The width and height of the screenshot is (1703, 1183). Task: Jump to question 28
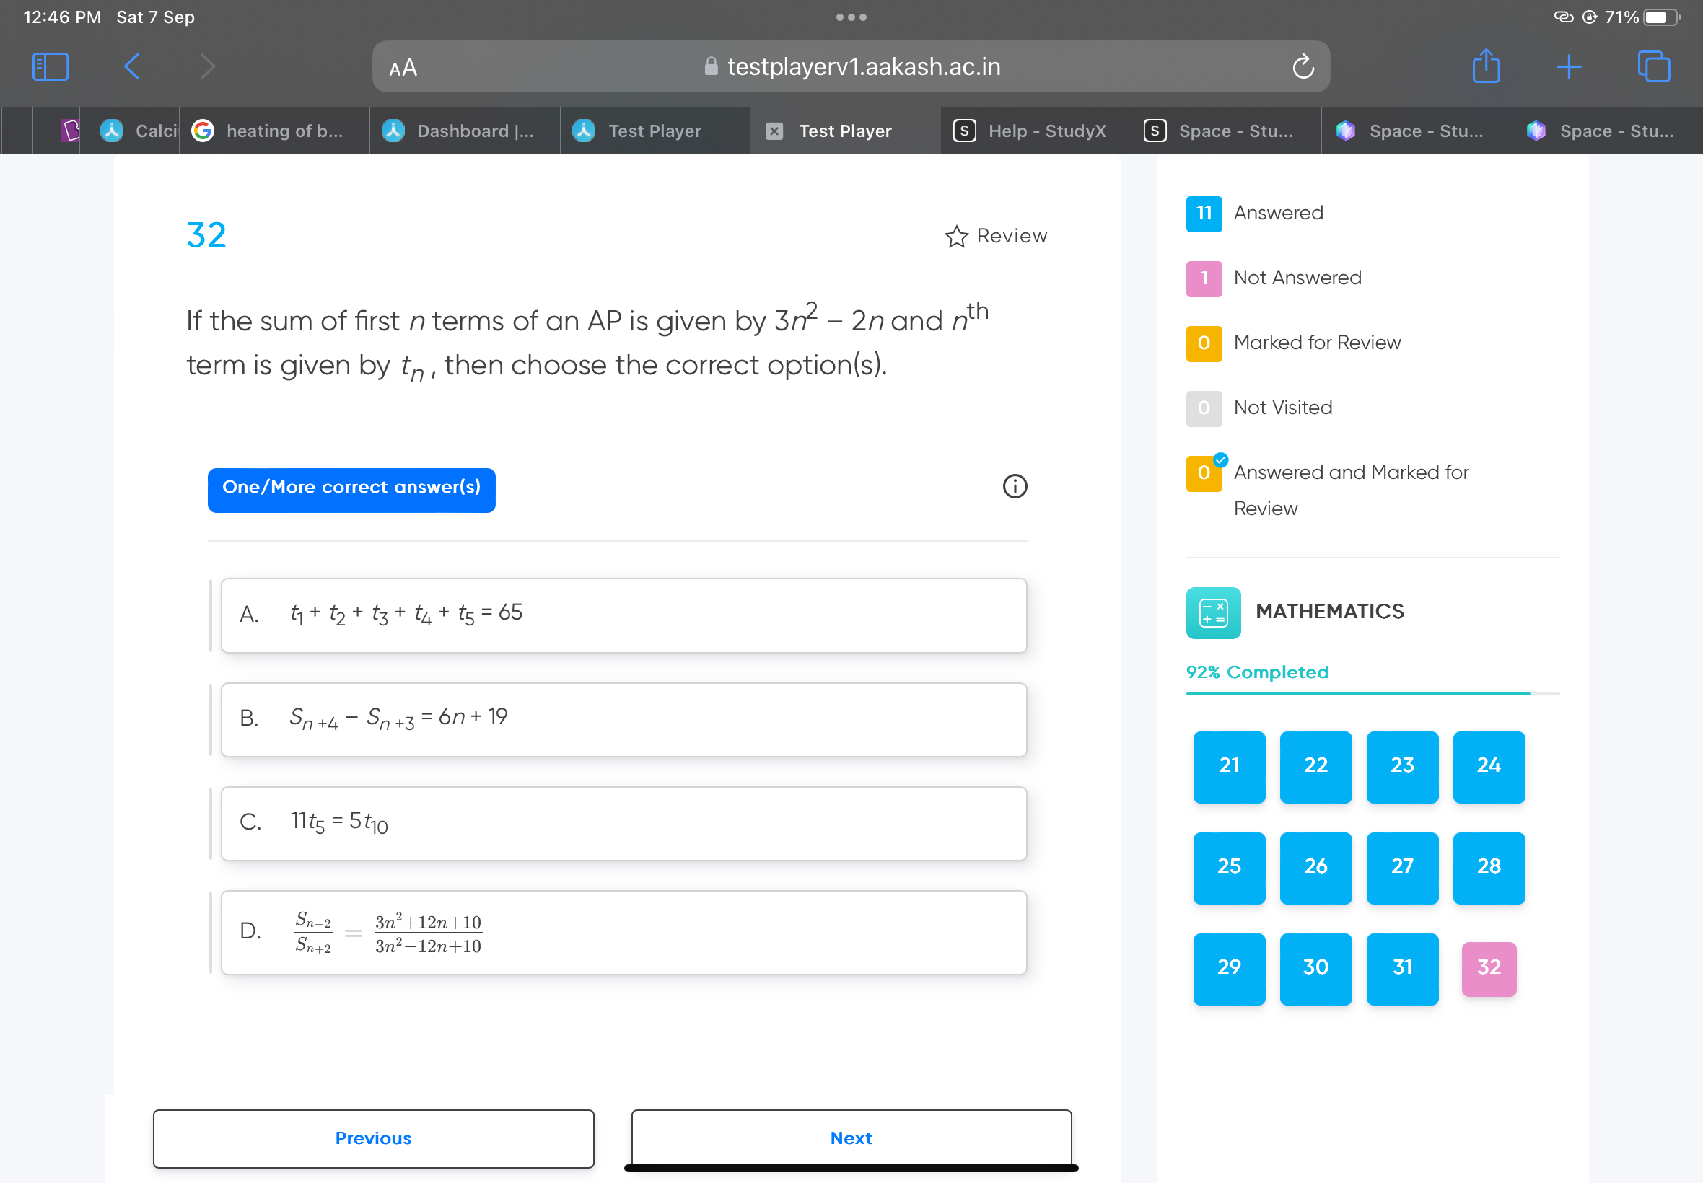pos(1488,867)
